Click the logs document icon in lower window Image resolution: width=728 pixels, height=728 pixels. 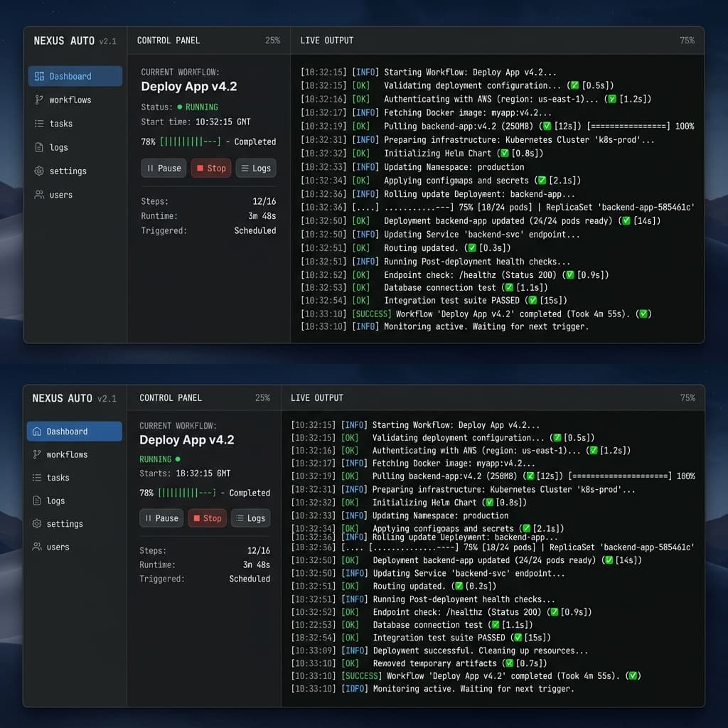click(37, 500)
